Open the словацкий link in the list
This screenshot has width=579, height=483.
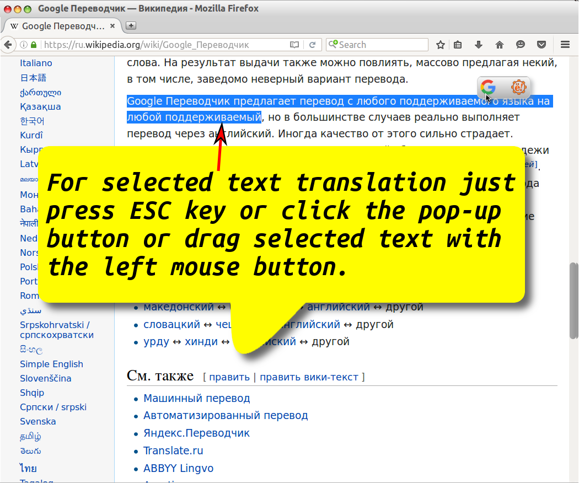click(x=171, y=324)
